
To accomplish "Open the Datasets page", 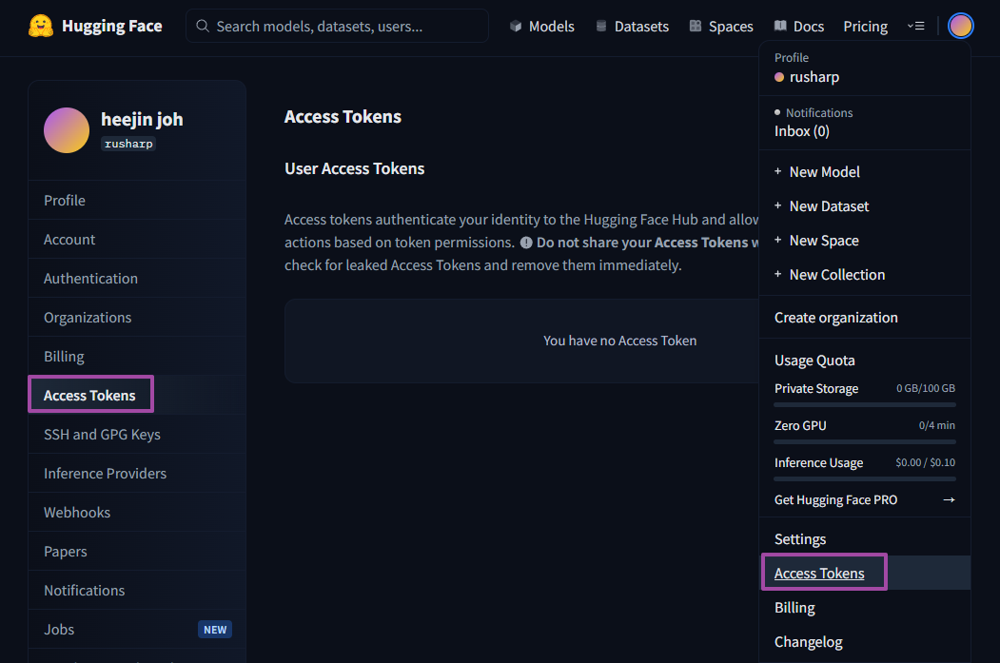I will [632, 26].
